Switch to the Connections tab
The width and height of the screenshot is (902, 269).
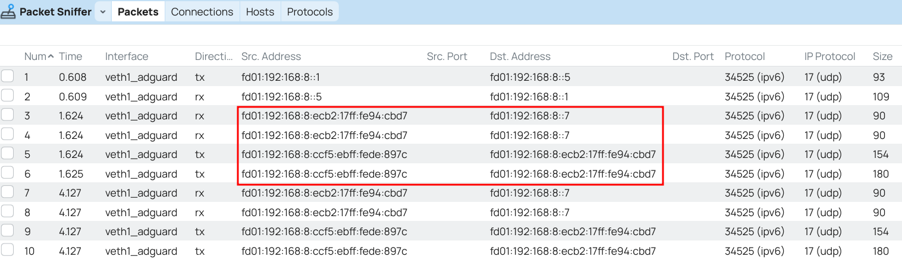[202, 12]
